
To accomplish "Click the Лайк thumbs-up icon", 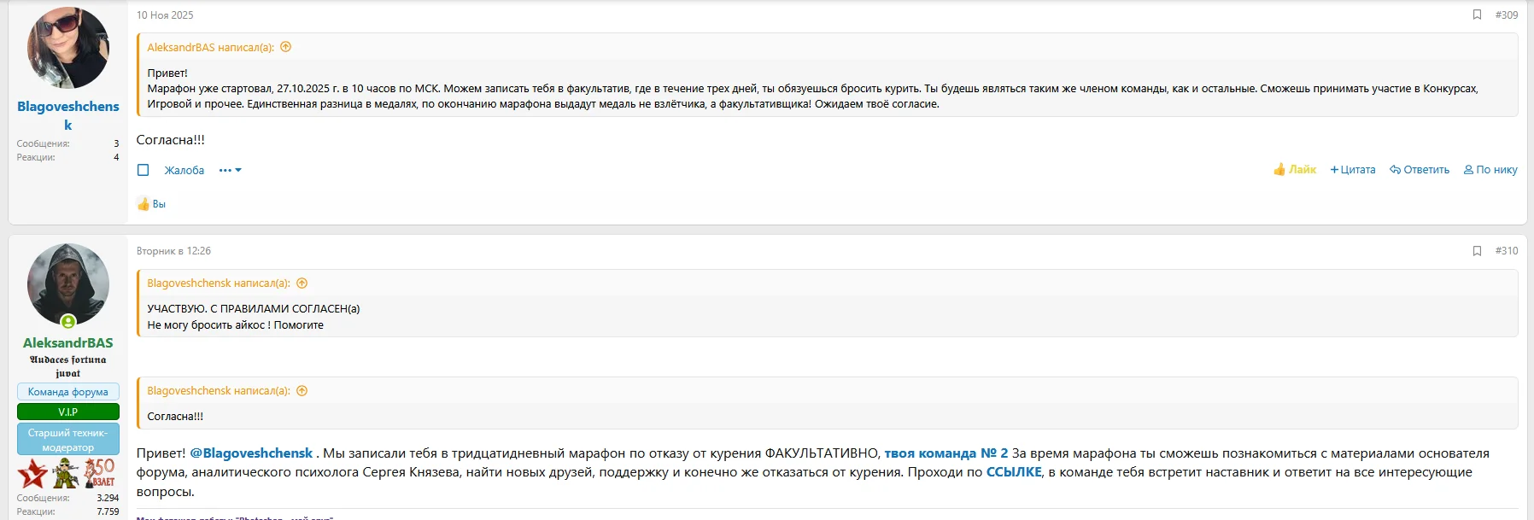I will [x=1279, y=170].
